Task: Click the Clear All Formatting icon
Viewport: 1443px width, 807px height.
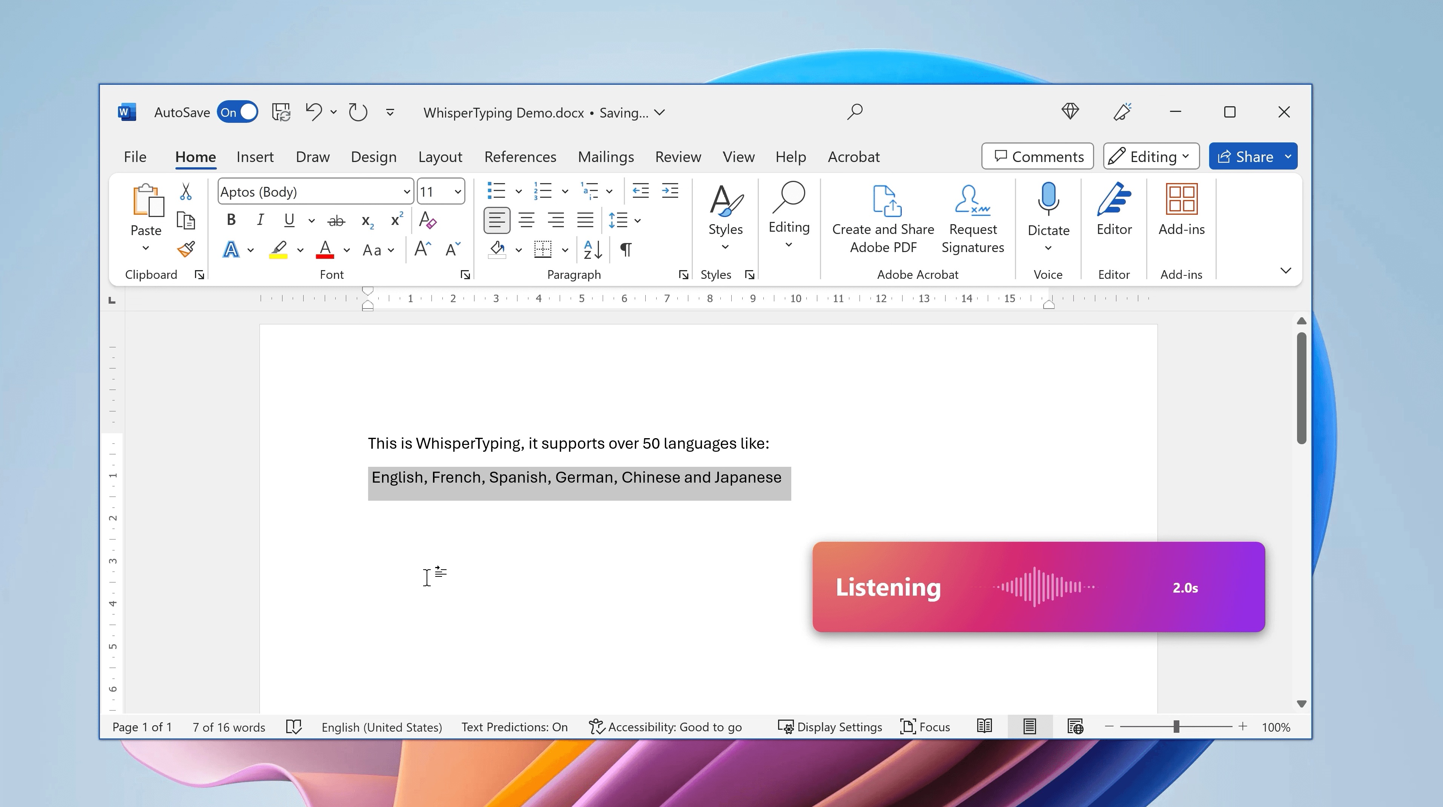Action: pos(427,220)
